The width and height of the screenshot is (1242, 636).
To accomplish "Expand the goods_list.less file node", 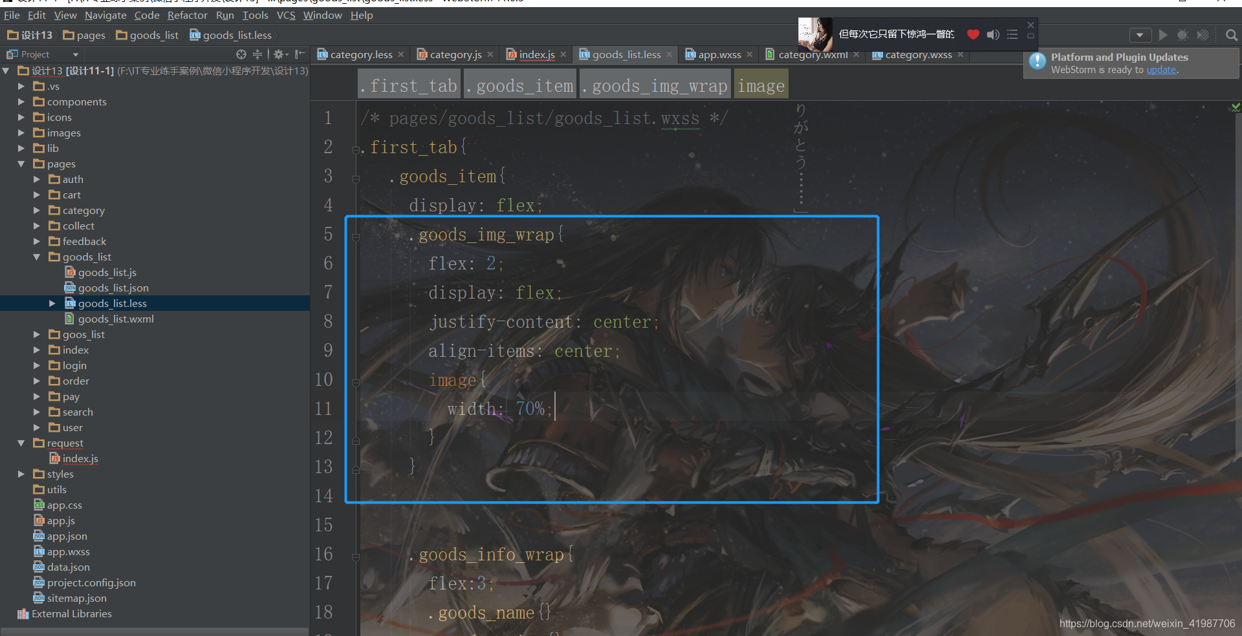I will pyautogui.click(x=52, y=303).
